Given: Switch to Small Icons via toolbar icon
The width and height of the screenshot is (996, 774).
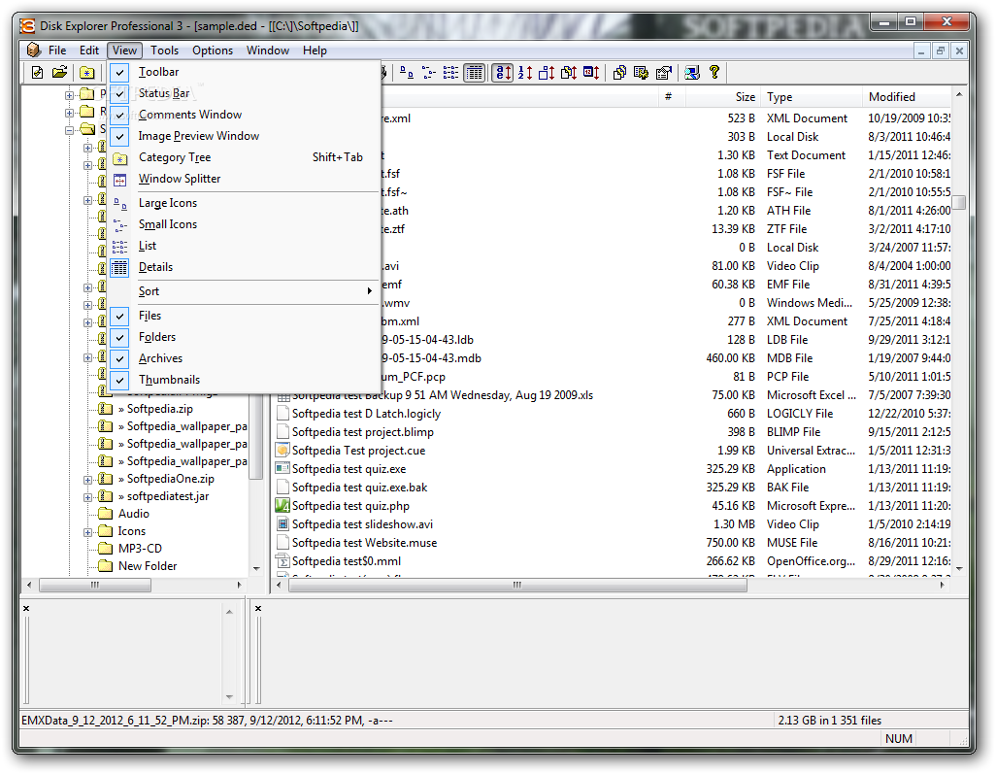Looking at the screenshot, I should pyautogui.click(x=429, y=73).
